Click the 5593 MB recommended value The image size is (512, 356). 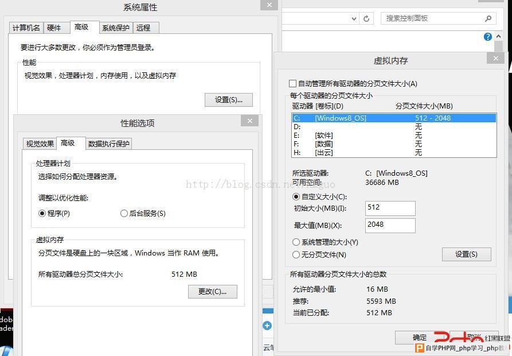pyautogui.click(x=381, y=301)
